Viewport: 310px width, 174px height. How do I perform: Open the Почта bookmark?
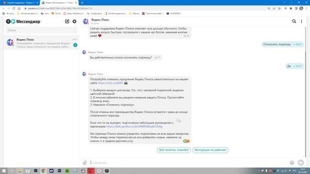coord(56,14)
